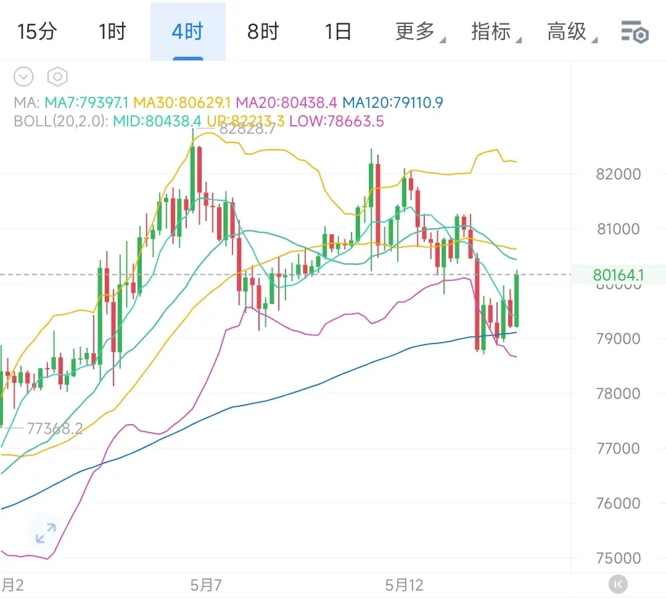Switch chart to the 1日 timeframe
This screenshot has width=666, height=598.
tap(338, 32)
